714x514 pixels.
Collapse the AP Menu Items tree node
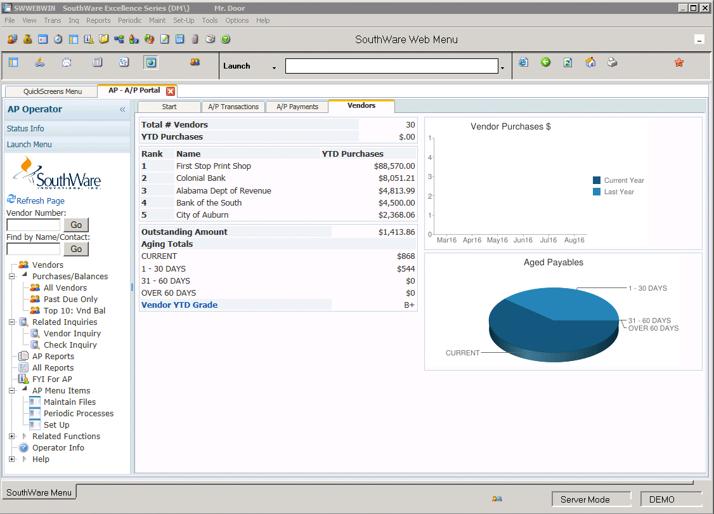click(x=12, y=390)
